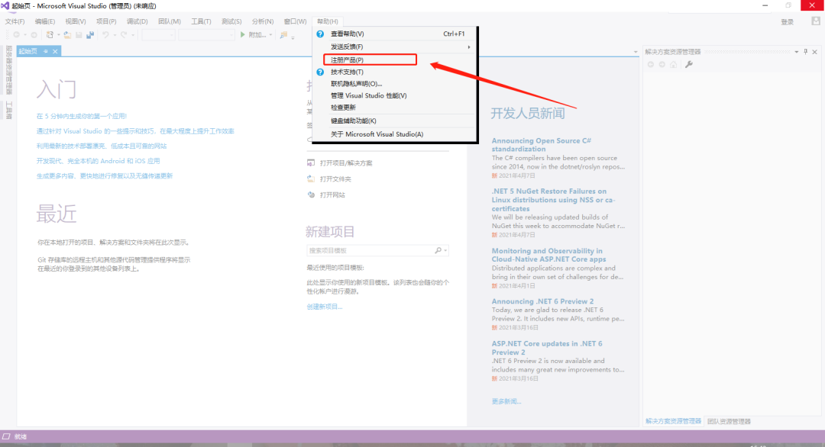Open the collapsed toolbox side tab 工具箱
The height and width of the screenshot is (447, 825).
click(9, 110)
